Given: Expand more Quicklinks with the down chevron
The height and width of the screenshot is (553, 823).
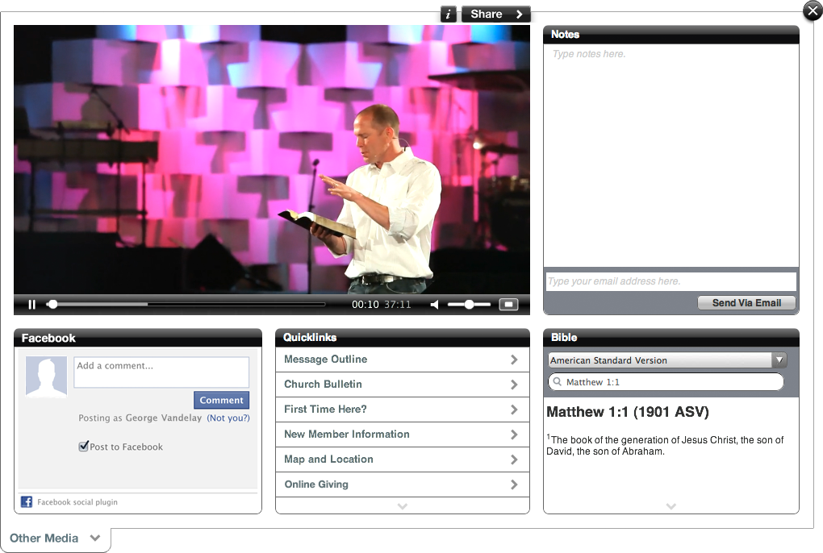Looking at the screenshot, I should (403, 506).
